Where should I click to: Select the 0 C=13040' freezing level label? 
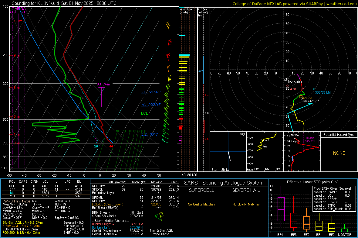[150, 134]
